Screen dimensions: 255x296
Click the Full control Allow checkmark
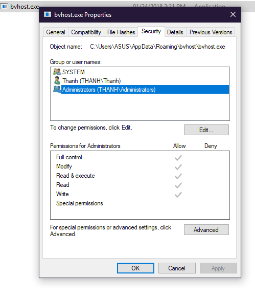[x=178, y=158]
